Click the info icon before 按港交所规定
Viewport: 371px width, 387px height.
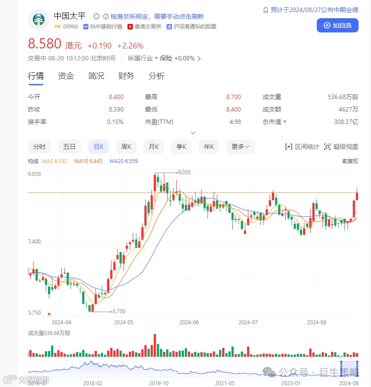[x=106, y=16]
